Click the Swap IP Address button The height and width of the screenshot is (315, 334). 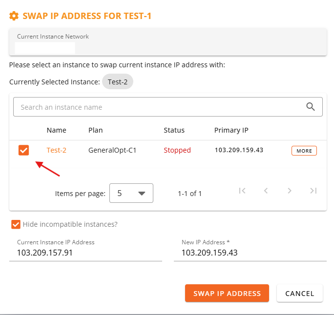pos(227,294)
